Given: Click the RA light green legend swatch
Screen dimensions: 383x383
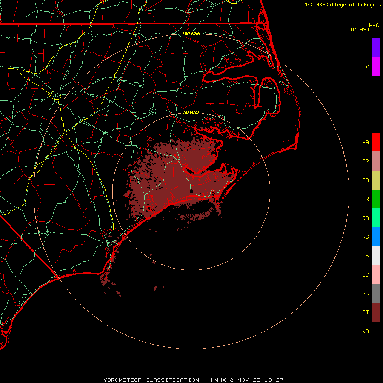Looking at the screenshot, I should [376, 218].
